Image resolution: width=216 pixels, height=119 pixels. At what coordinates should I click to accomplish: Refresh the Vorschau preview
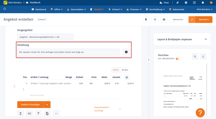pos(203,57)
